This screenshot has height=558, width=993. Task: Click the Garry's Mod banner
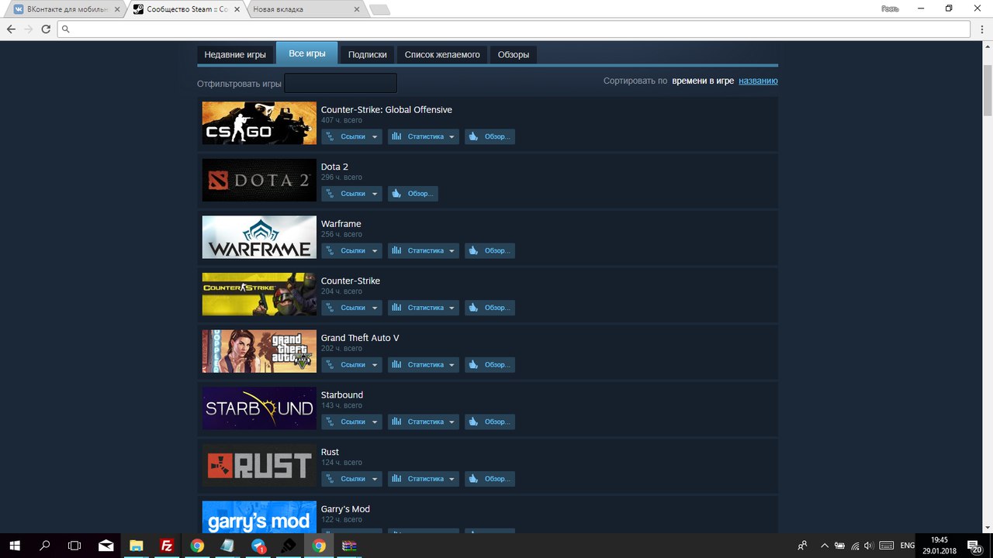[259, 516]
